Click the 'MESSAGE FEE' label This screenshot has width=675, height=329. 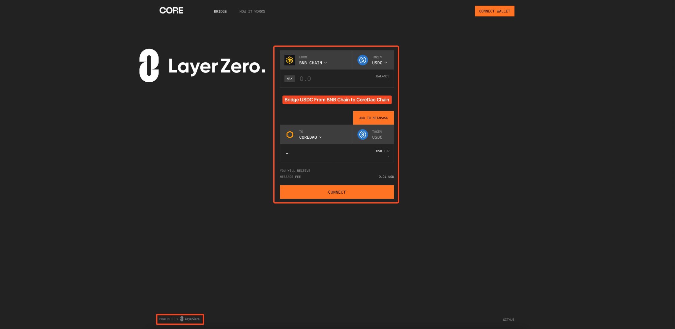point(290,177)
